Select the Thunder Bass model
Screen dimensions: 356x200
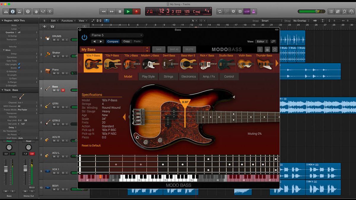click(264, 63)
